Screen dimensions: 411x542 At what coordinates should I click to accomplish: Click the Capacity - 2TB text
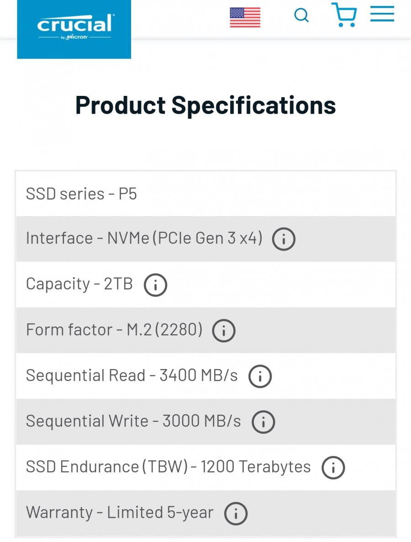(79, 284)
